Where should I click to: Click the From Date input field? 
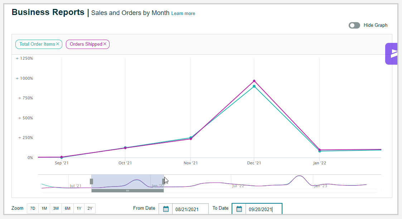click(x=190, y=209)
